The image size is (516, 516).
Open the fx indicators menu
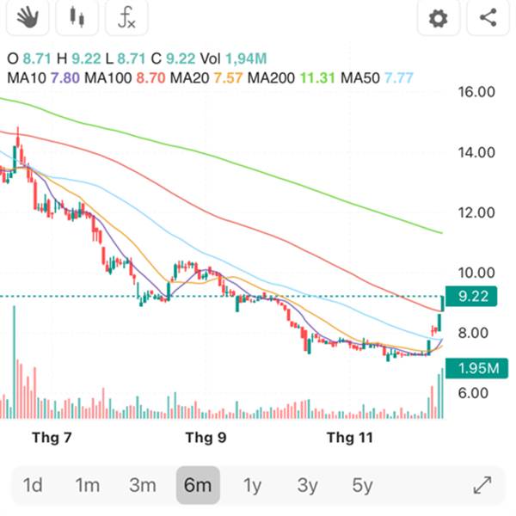pos(126,16)
